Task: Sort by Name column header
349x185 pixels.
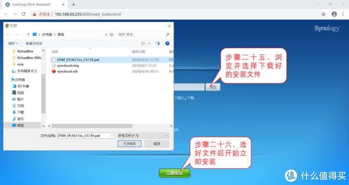Action: click(55, 52)
